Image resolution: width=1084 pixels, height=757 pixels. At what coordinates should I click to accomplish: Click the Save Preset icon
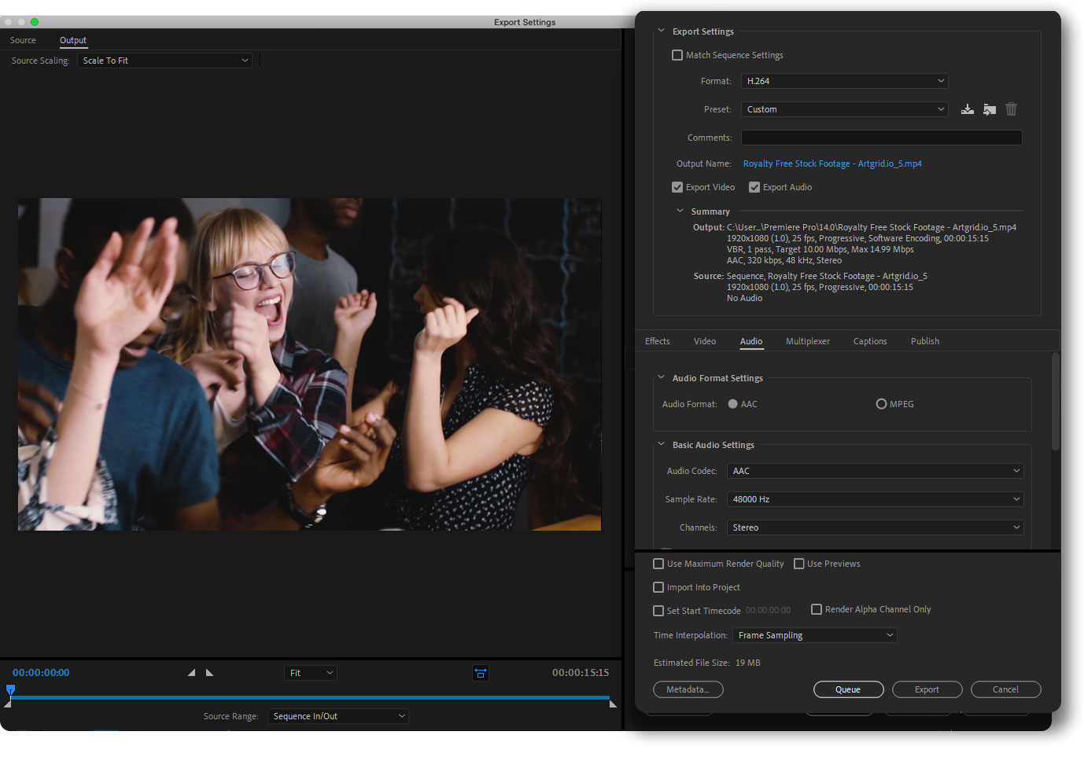tap(968, 109)
